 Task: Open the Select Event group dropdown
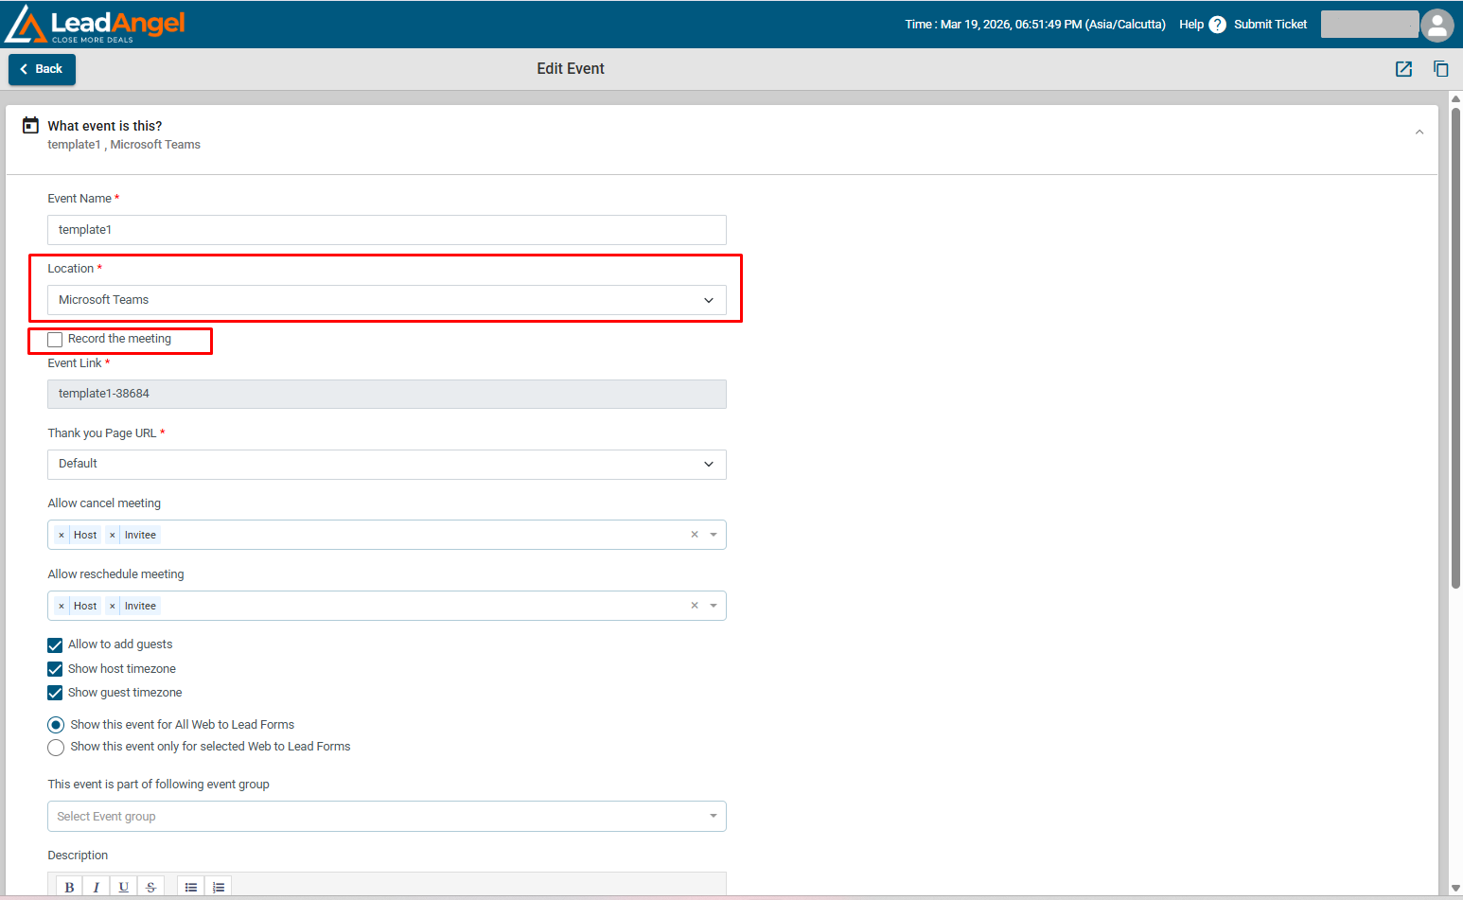coord(387,817)
